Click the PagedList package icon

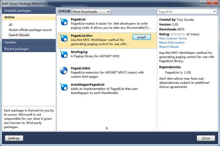(64, 22)
